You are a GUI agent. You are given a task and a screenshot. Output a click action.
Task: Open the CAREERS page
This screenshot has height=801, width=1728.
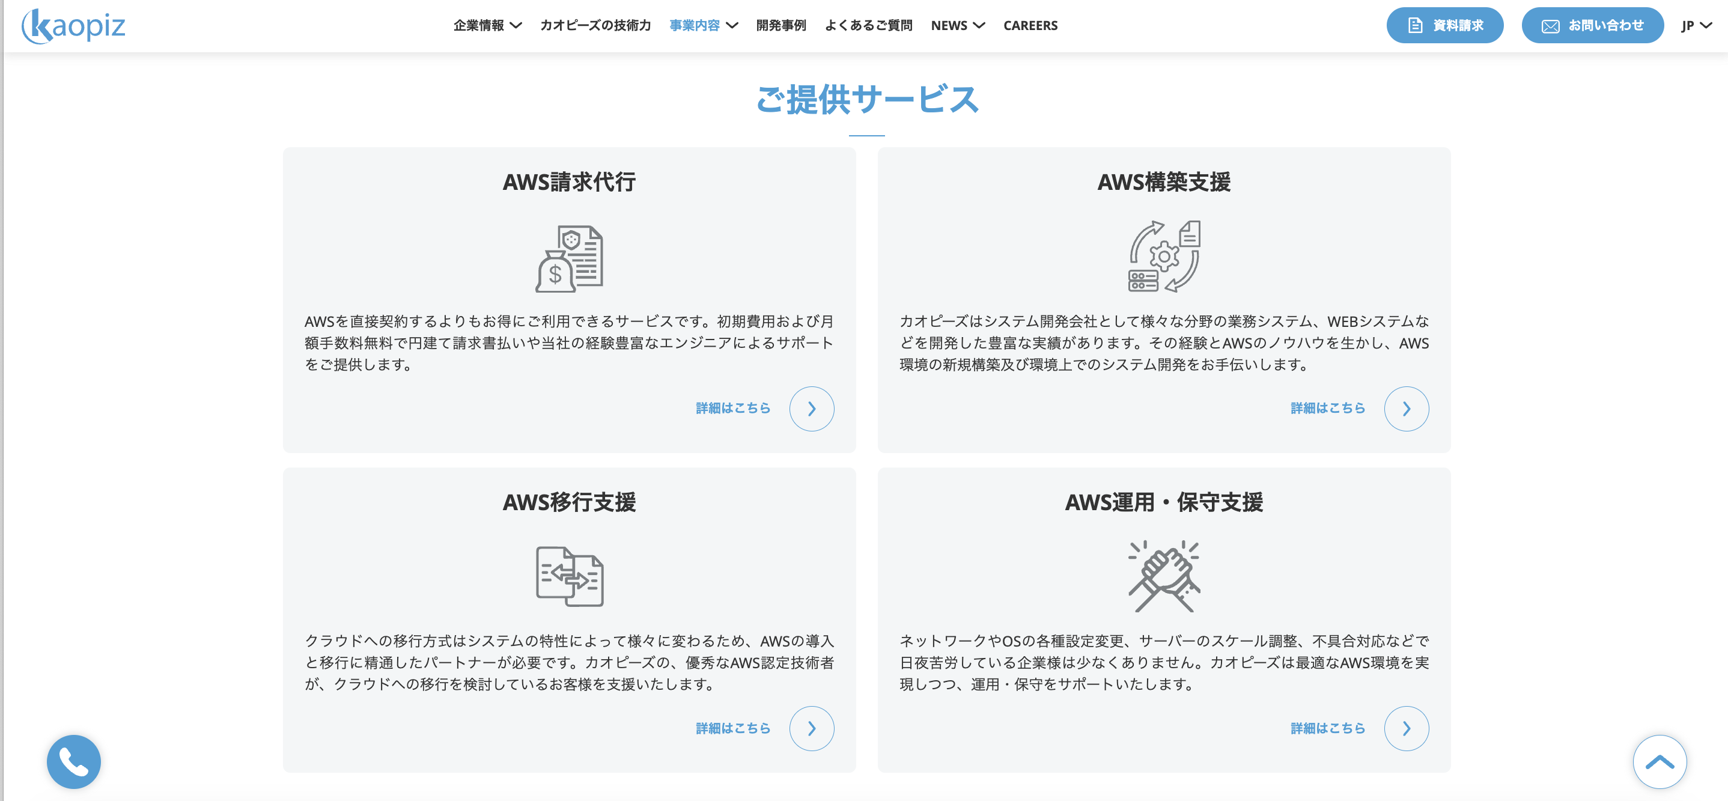1030,25
